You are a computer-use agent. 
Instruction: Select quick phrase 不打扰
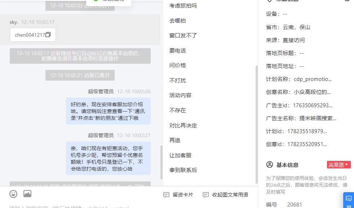pyautogui.click(x=177, y=81)
